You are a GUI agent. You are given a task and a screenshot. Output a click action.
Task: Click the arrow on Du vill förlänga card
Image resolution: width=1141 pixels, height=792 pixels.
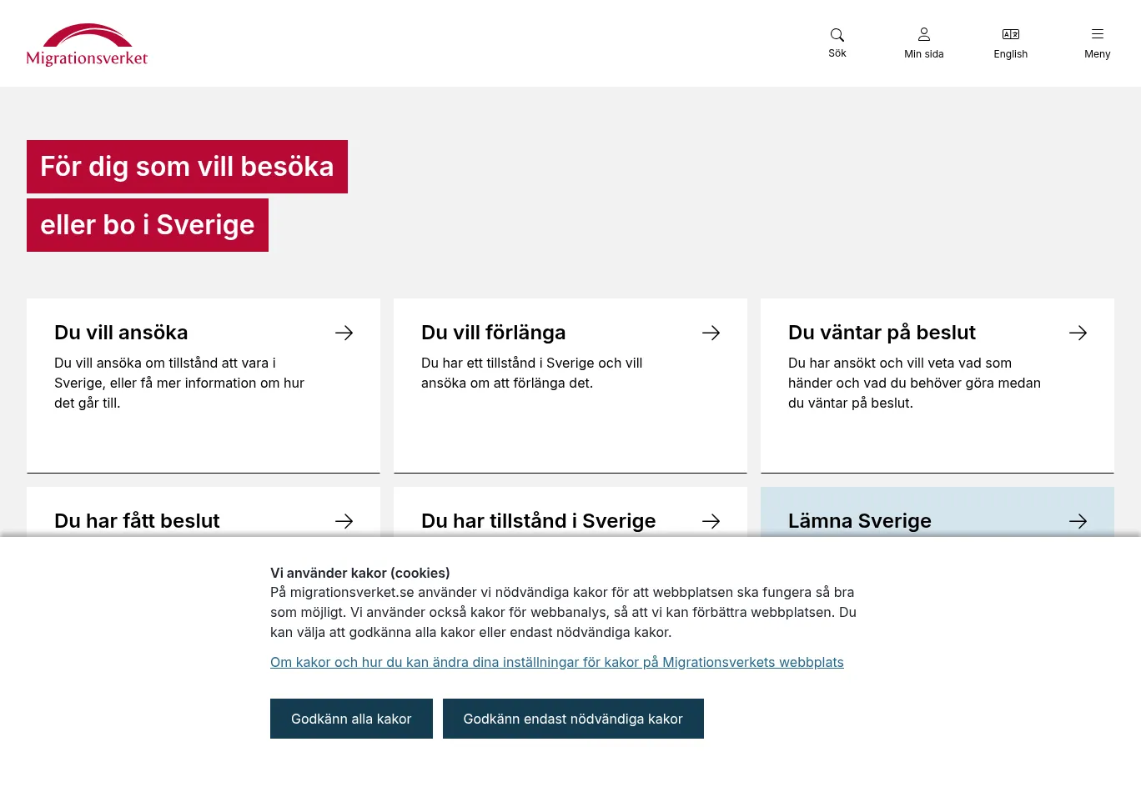(711, 333)
